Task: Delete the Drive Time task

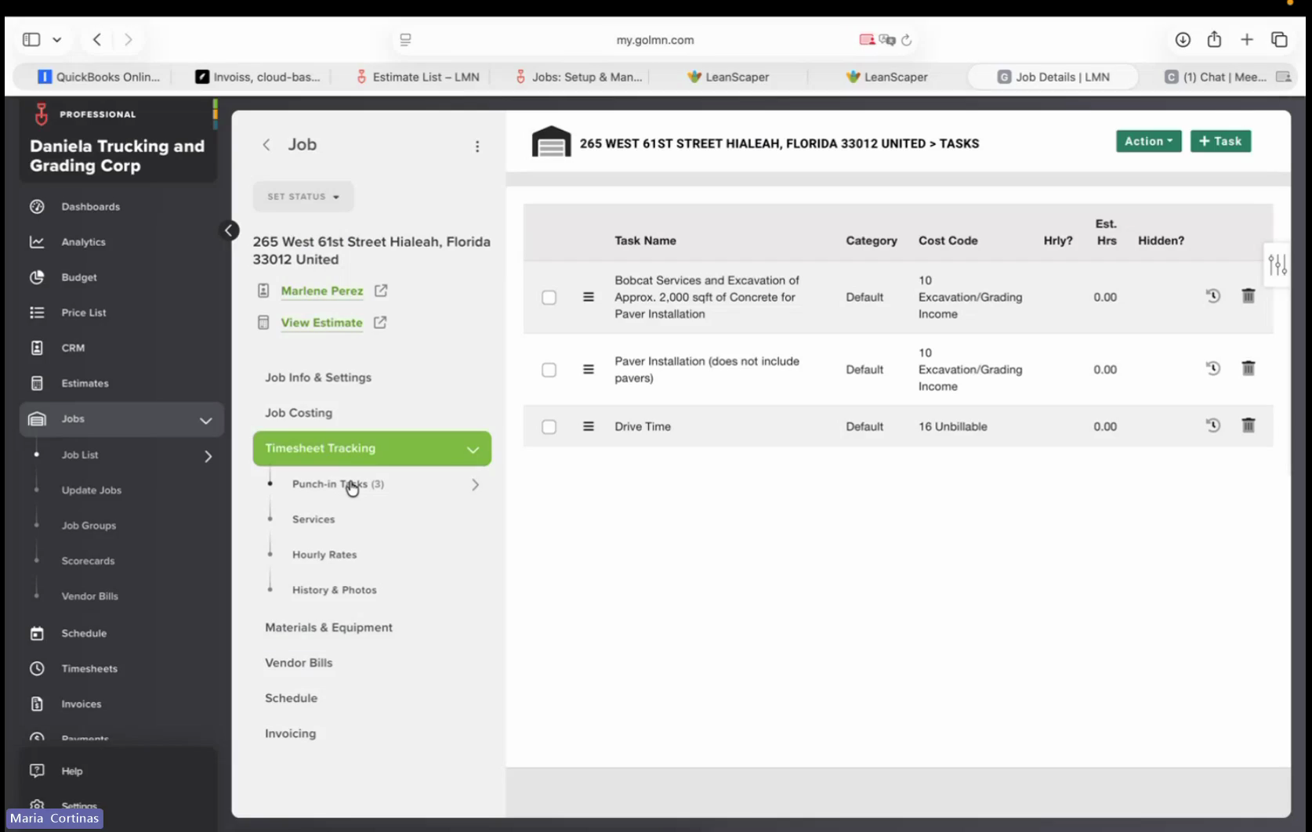Action: (1249, 425)
